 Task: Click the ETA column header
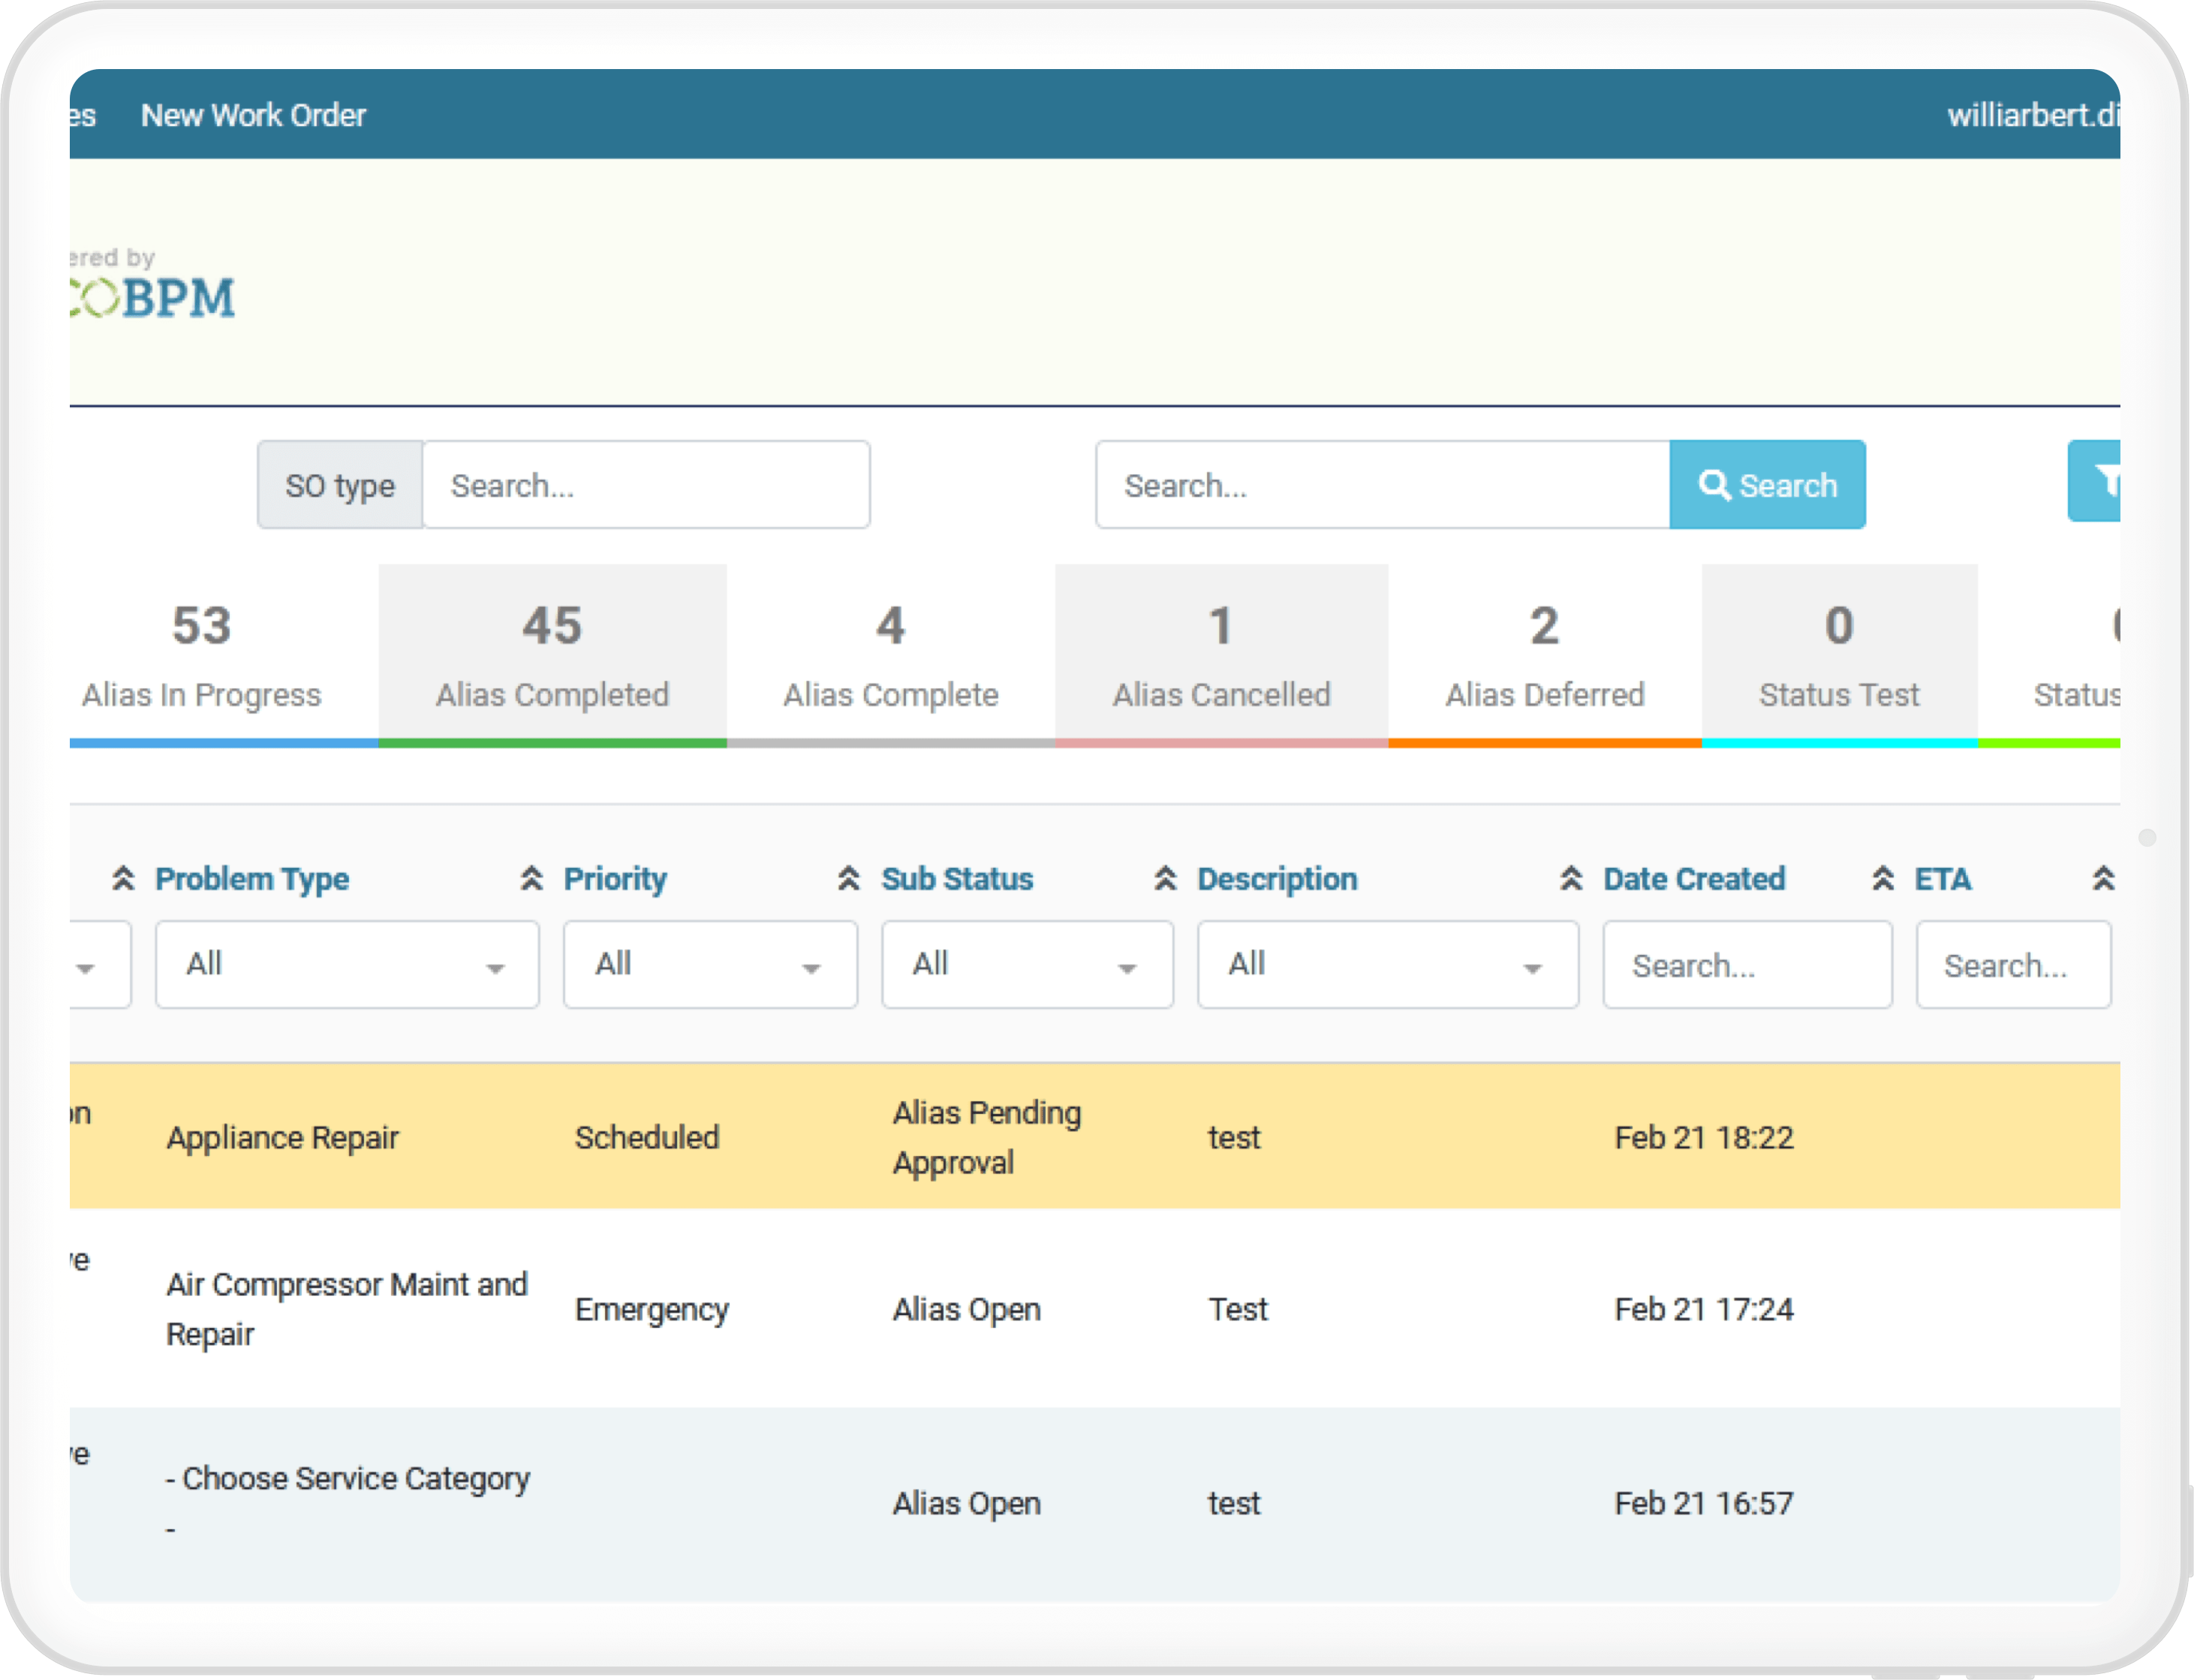tap(1942, 879)
